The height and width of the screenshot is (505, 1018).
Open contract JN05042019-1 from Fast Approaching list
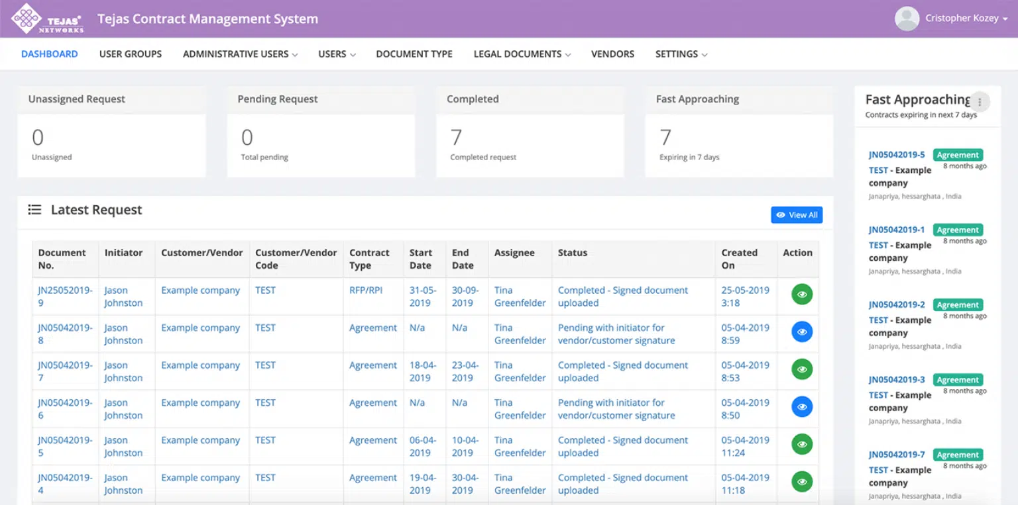[897, 229]
